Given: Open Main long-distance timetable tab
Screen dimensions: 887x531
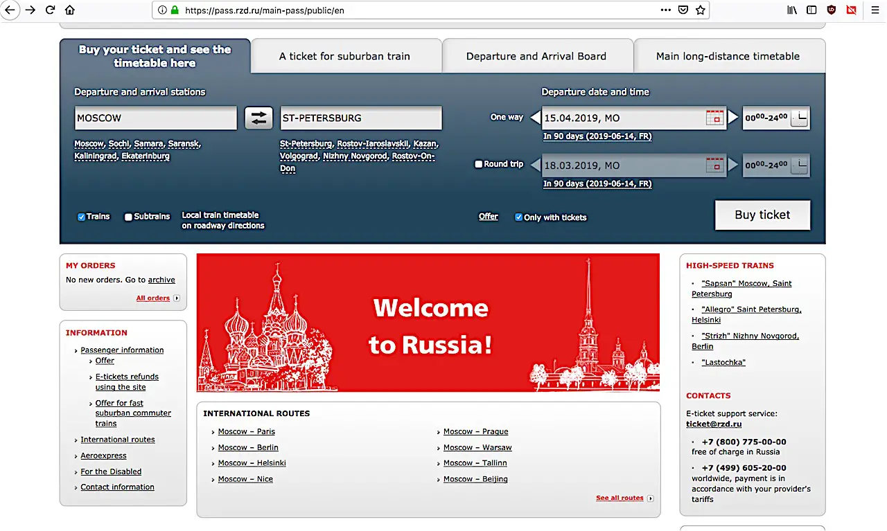Looking at the screenshot, I should coord(728,56).
